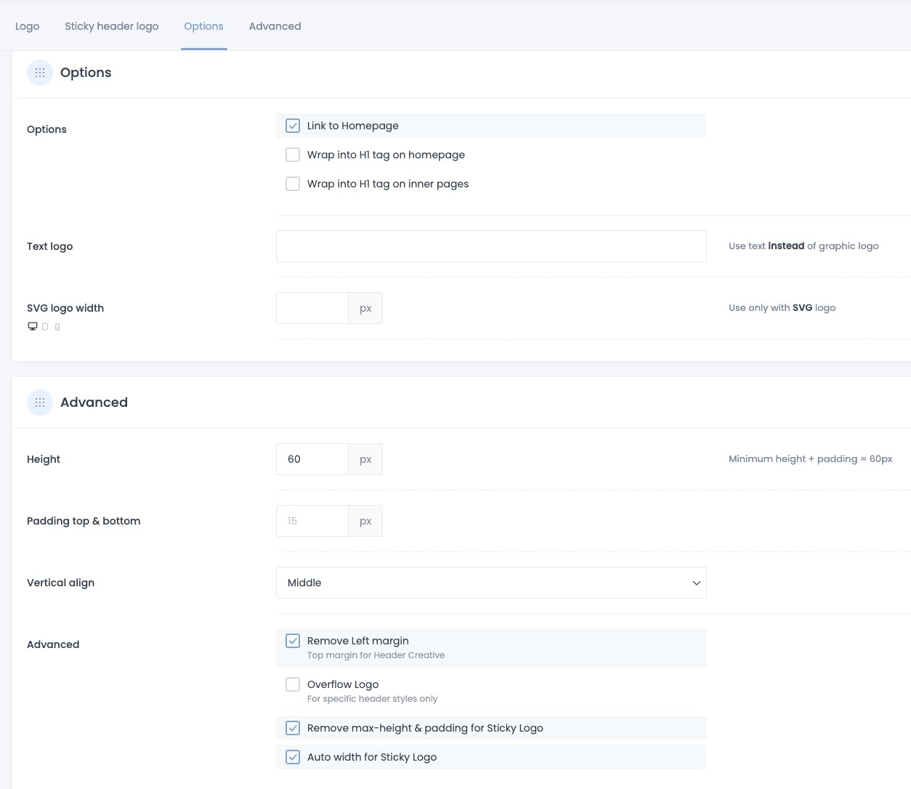Open the Sticky header logo tab

pyautogui.click(x=112, y=26)
